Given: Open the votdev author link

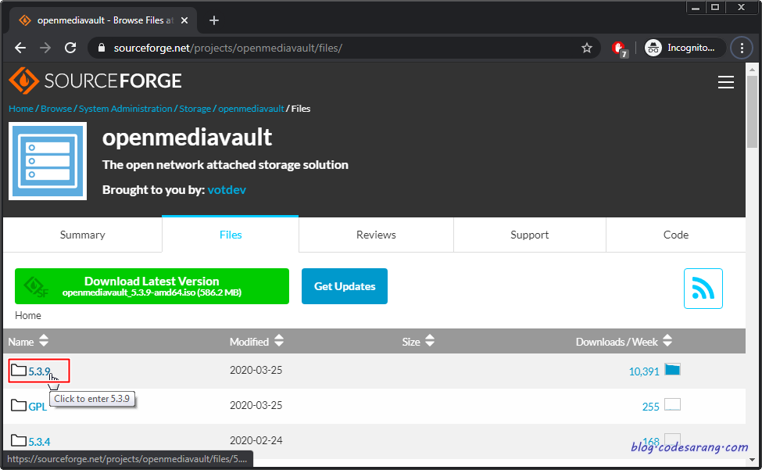Looking at the screenshot, I should [x=227, y=189].
